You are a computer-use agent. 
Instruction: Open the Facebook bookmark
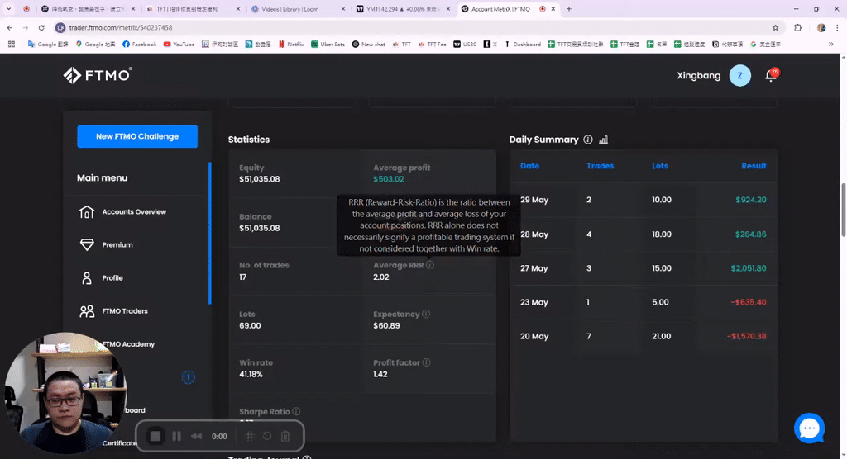point(139,45)
